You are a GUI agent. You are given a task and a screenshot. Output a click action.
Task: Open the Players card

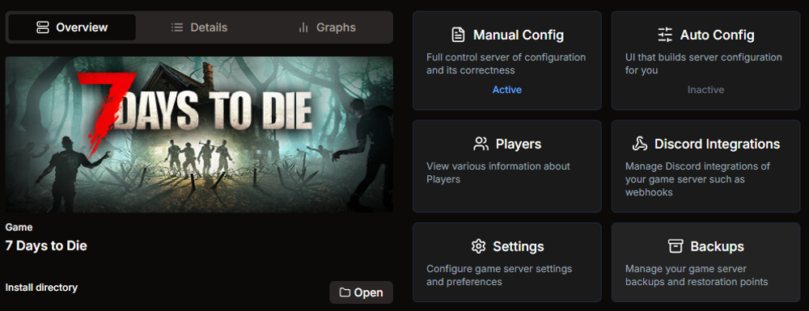(507, 166)
